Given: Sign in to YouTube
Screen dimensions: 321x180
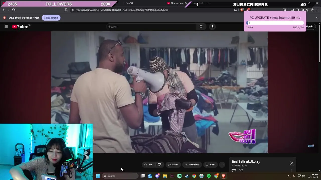Looking at the screenshot, I should click(x=309, y=27).
